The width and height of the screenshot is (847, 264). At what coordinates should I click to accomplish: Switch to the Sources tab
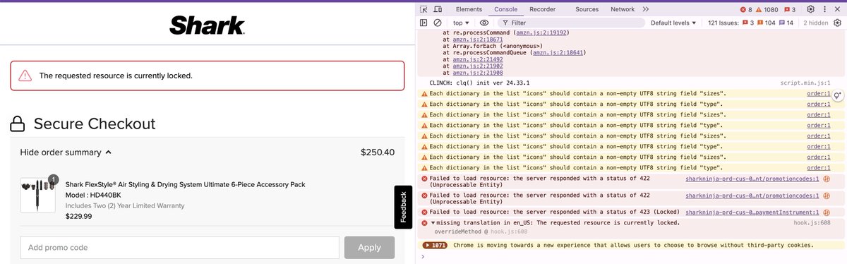(x=587, y=9)
